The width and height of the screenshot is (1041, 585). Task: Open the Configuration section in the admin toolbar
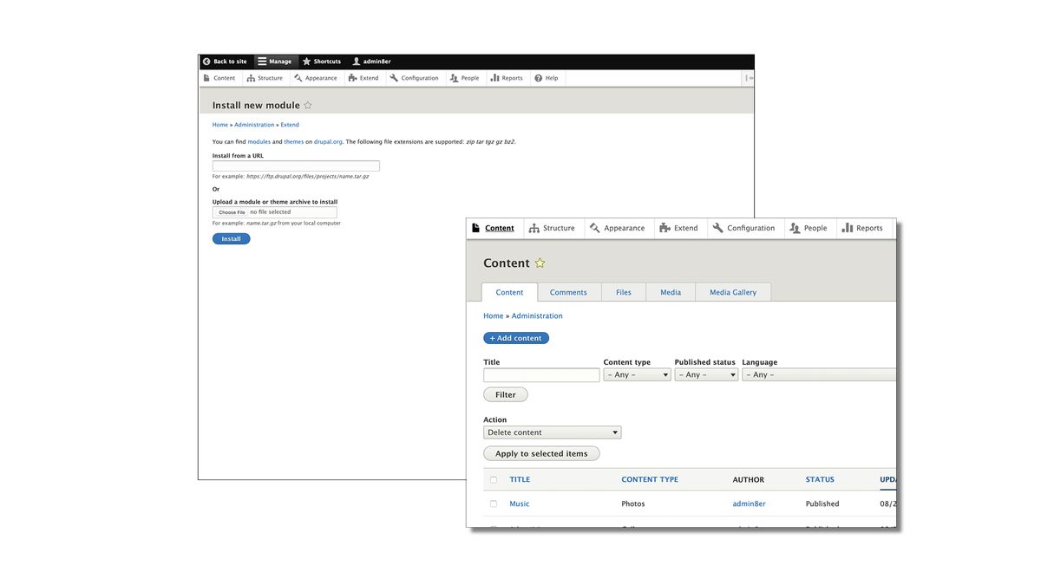[750, 227]
